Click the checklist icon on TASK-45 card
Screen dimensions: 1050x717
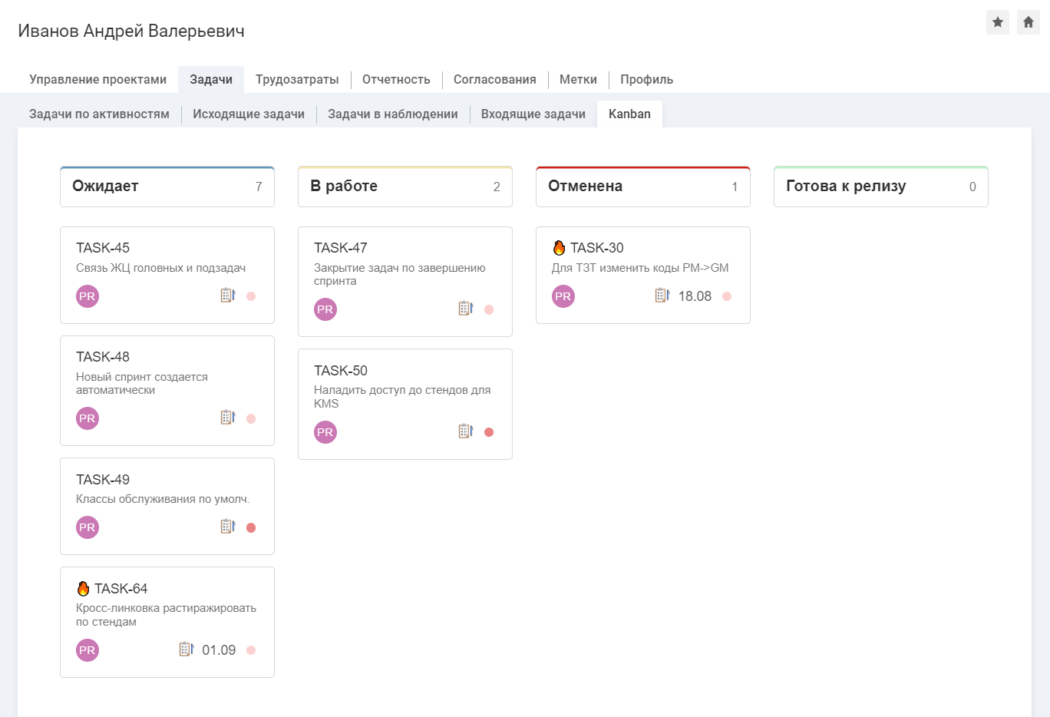(x=227, y=296)
